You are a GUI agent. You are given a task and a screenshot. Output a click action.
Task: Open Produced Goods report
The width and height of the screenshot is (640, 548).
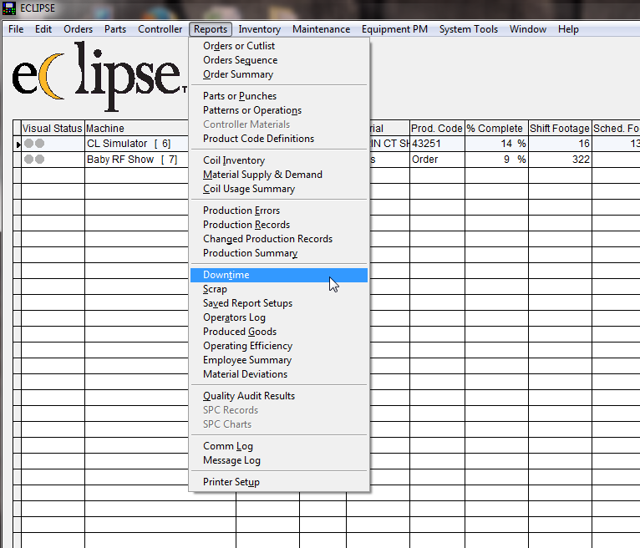pyautogui.click(x=279, y=332)
